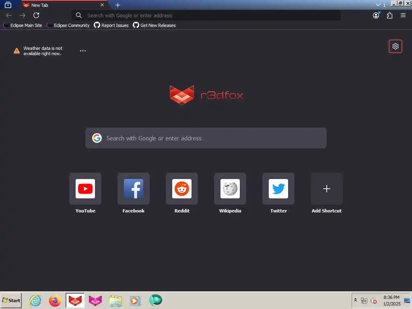The image size is (412, 309).
Task: Open Report Issues bookmark
Action: coord(111,25)
